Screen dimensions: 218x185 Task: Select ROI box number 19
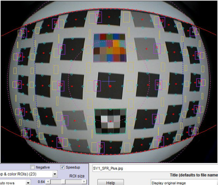161,22
